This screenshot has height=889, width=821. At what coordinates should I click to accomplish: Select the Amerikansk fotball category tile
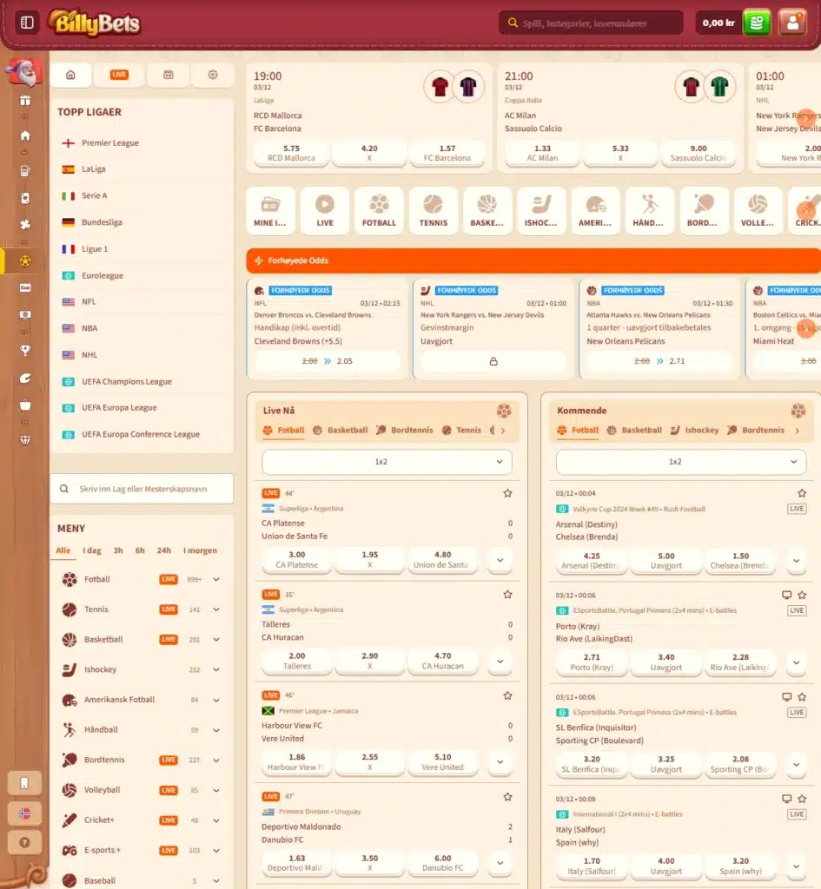click(594, 211)
